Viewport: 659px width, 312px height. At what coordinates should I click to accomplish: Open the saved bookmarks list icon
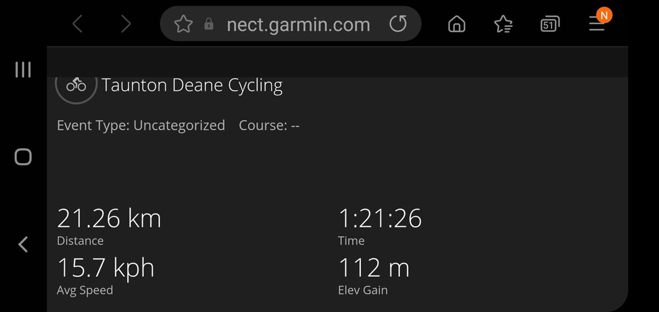tap(503, 24)
